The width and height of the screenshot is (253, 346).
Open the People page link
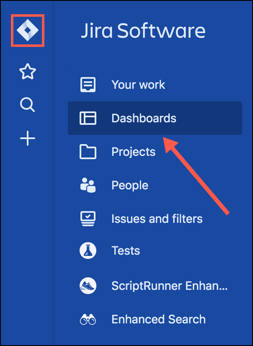130,185
